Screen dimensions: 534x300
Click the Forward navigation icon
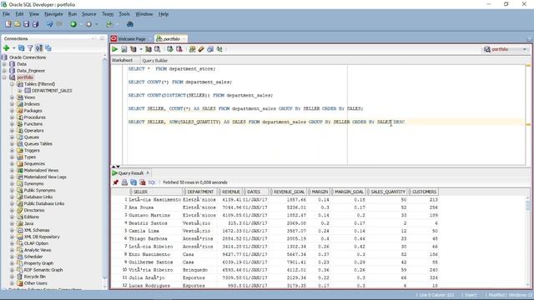89,24
